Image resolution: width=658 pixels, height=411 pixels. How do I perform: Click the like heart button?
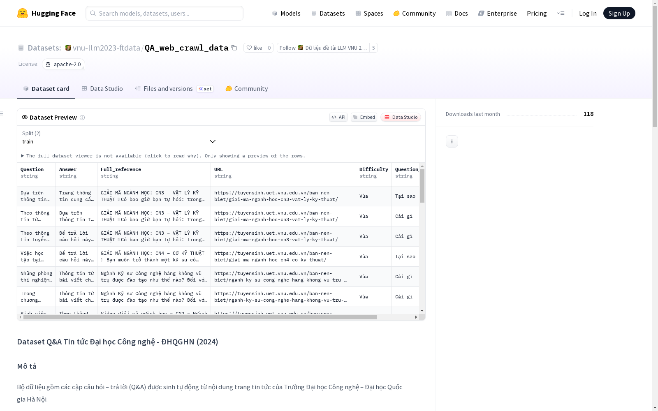tap(254, 48)
